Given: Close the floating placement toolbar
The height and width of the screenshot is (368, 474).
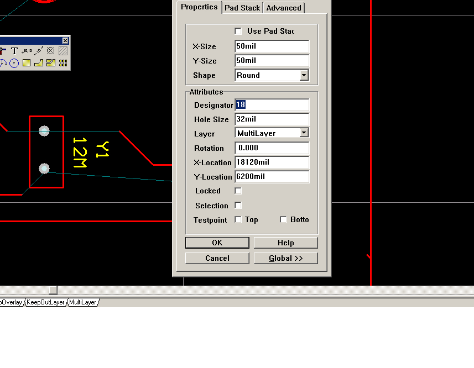Looking at the screenshot, I should 65,40.
